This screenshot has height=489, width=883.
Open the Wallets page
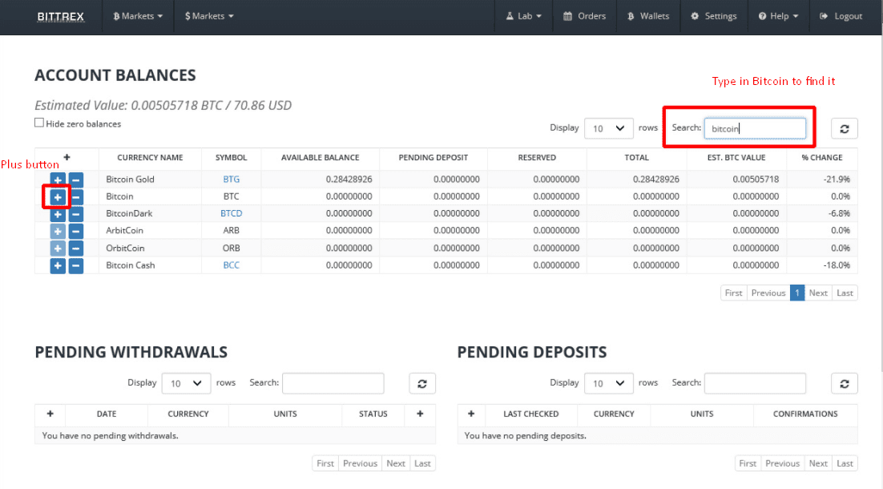pyautogui.click(x=648, y=16)
